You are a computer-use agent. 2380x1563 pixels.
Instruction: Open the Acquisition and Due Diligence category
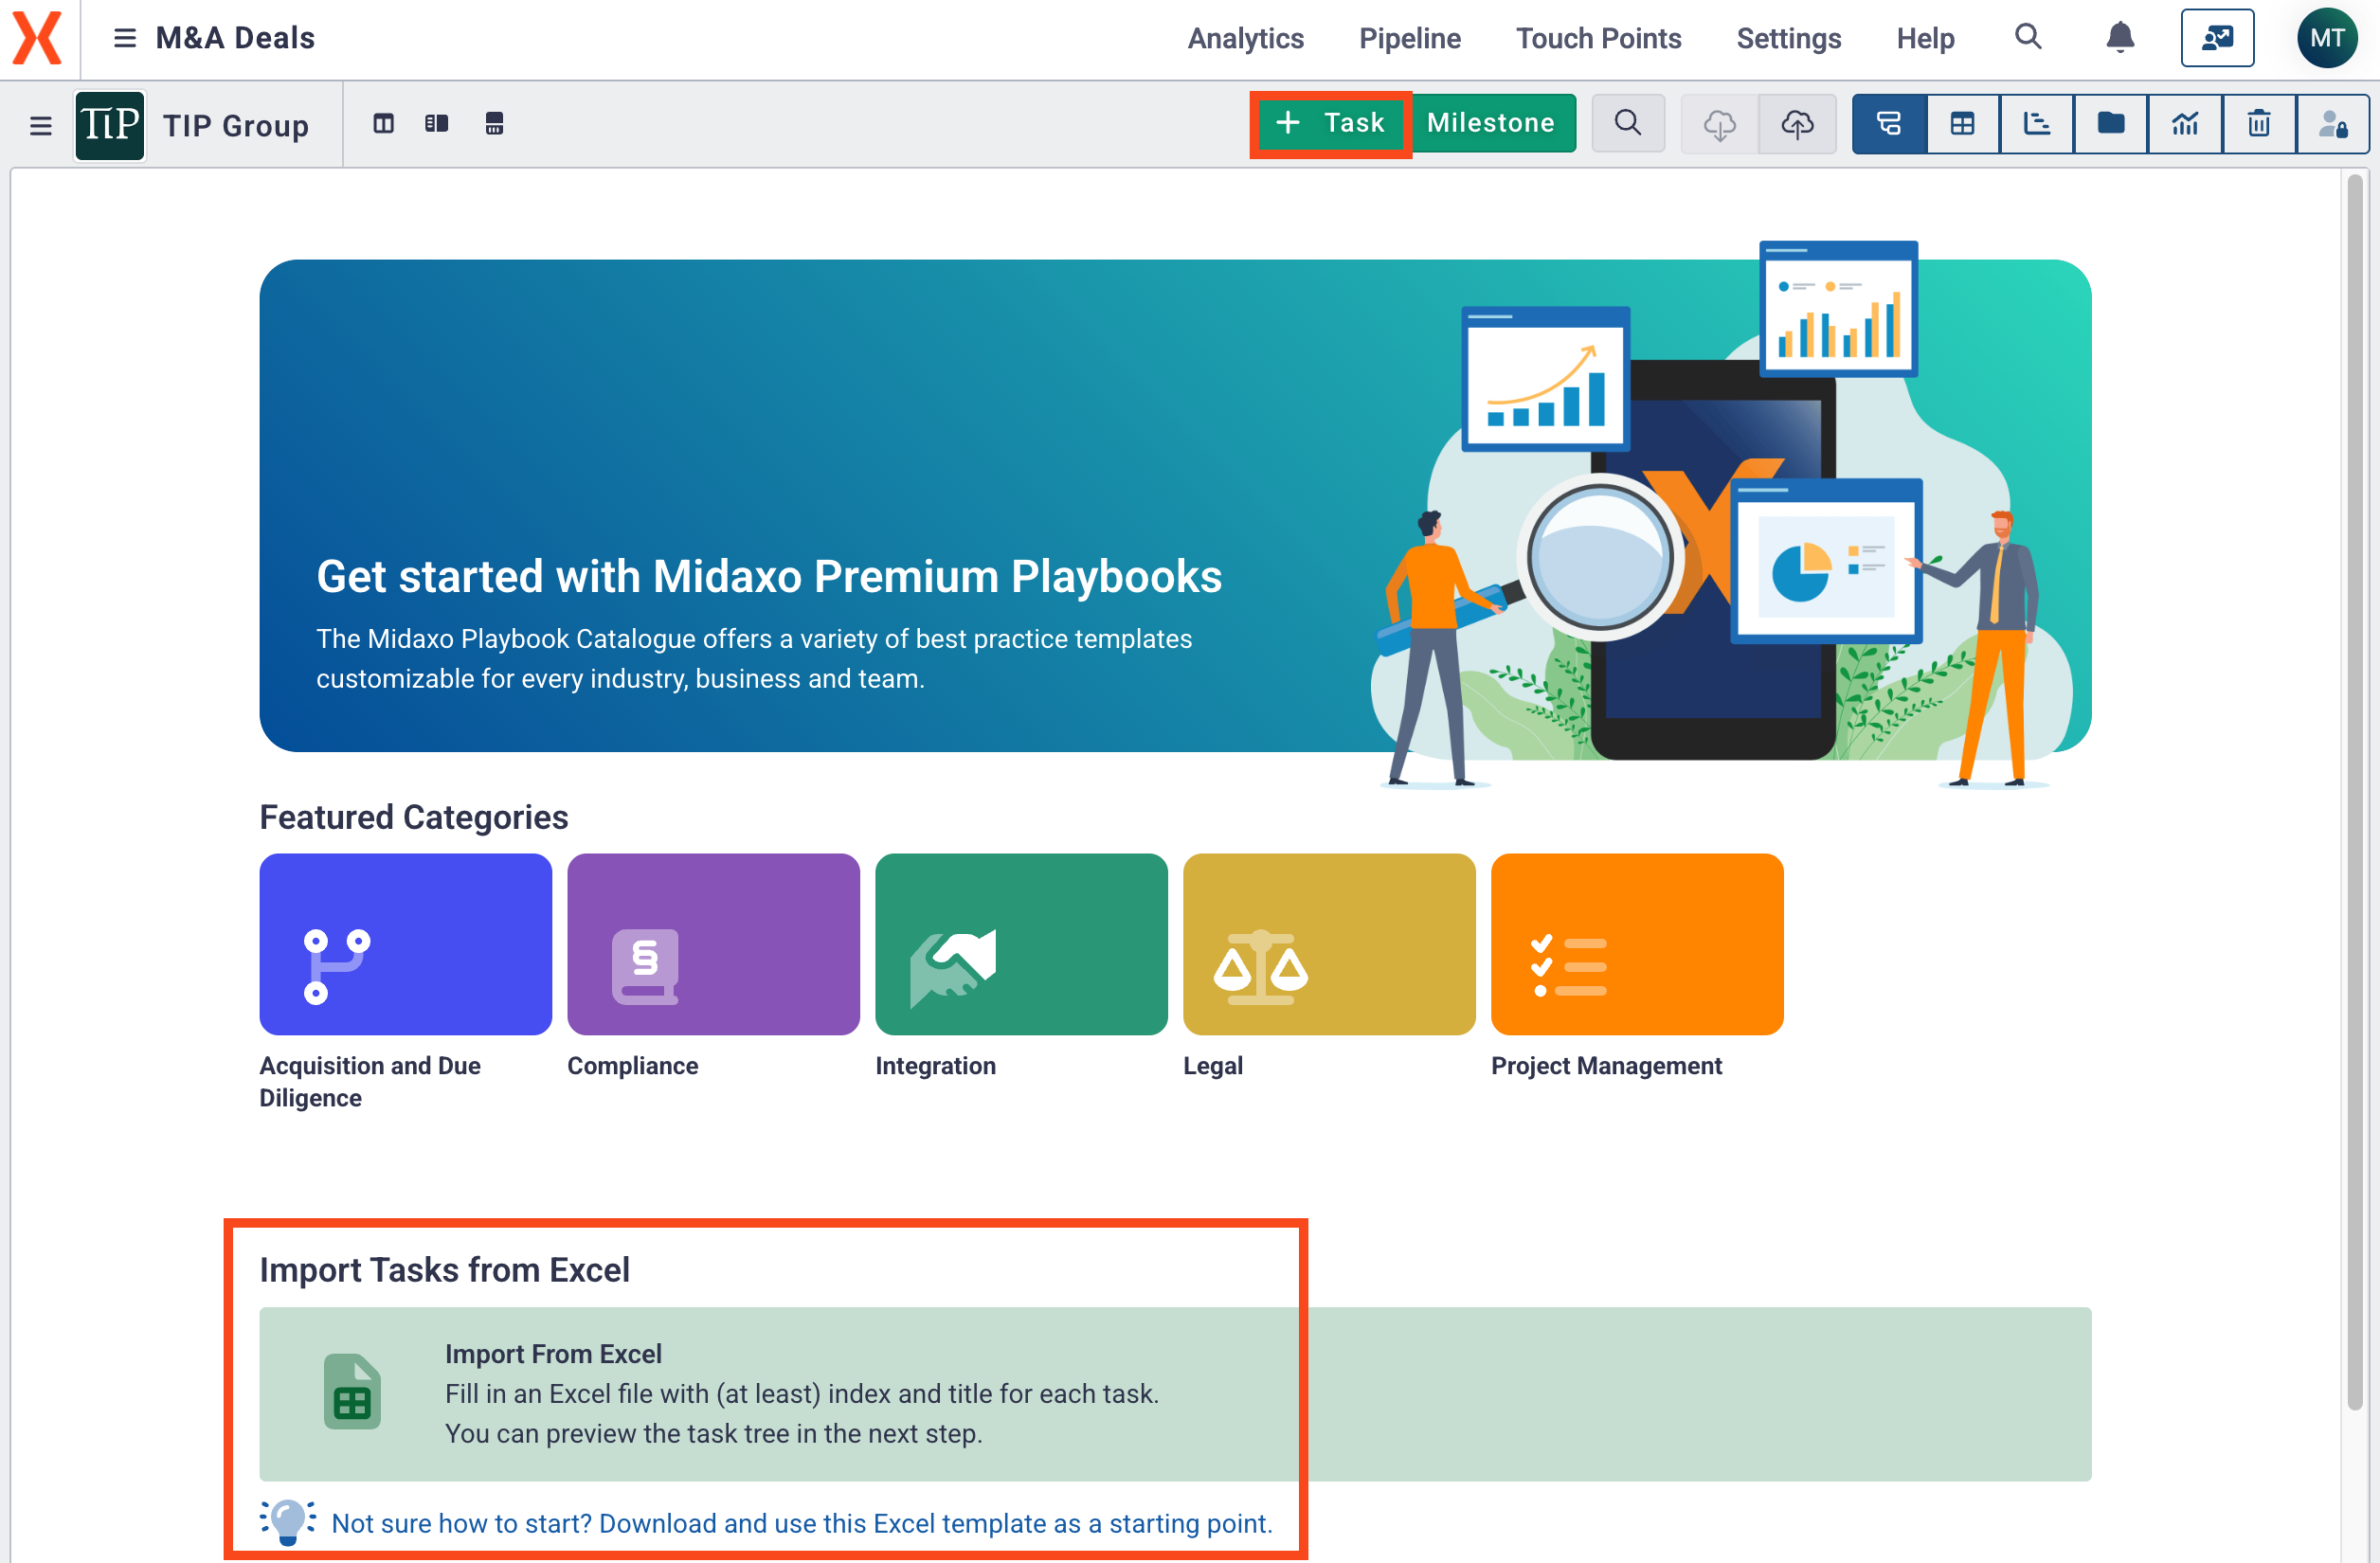[405, 943]
